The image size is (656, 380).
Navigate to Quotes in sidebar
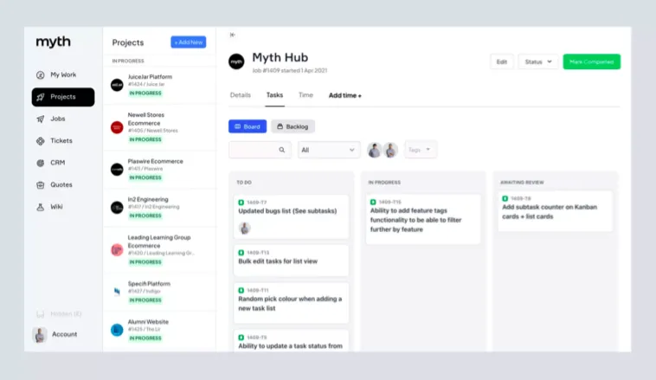[63, 185]
